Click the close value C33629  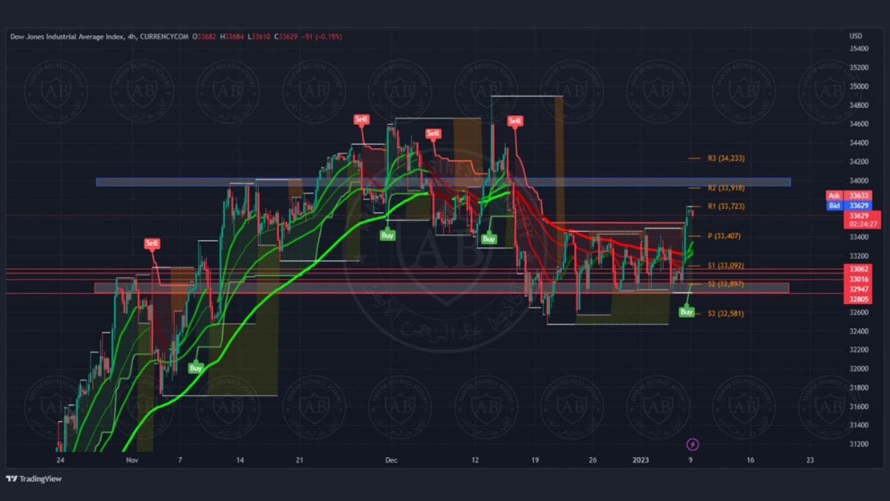pyautogui.click(x=286, y=37)
